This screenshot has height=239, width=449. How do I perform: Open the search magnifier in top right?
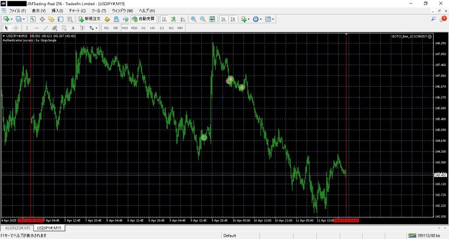pyautogui.click(x=433, y=19)
